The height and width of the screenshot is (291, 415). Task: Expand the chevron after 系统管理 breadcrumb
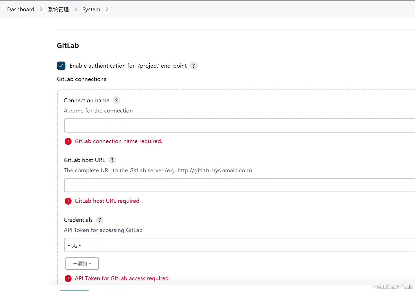[76, 9]
